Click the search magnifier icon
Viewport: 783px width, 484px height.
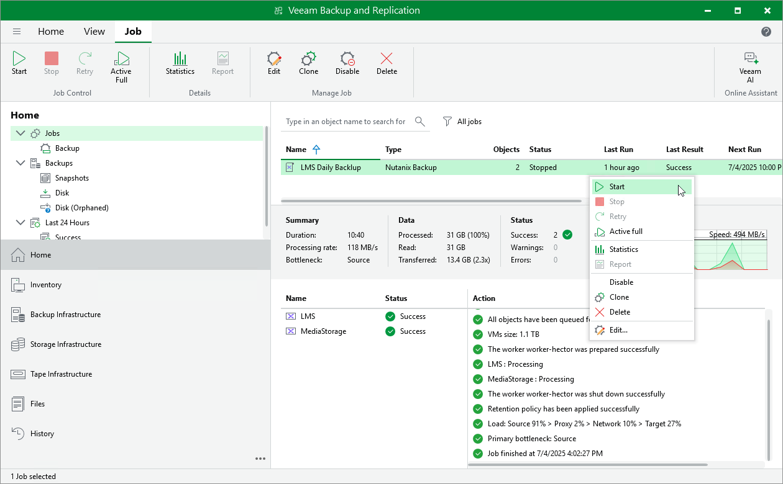(x=420, y=122)
